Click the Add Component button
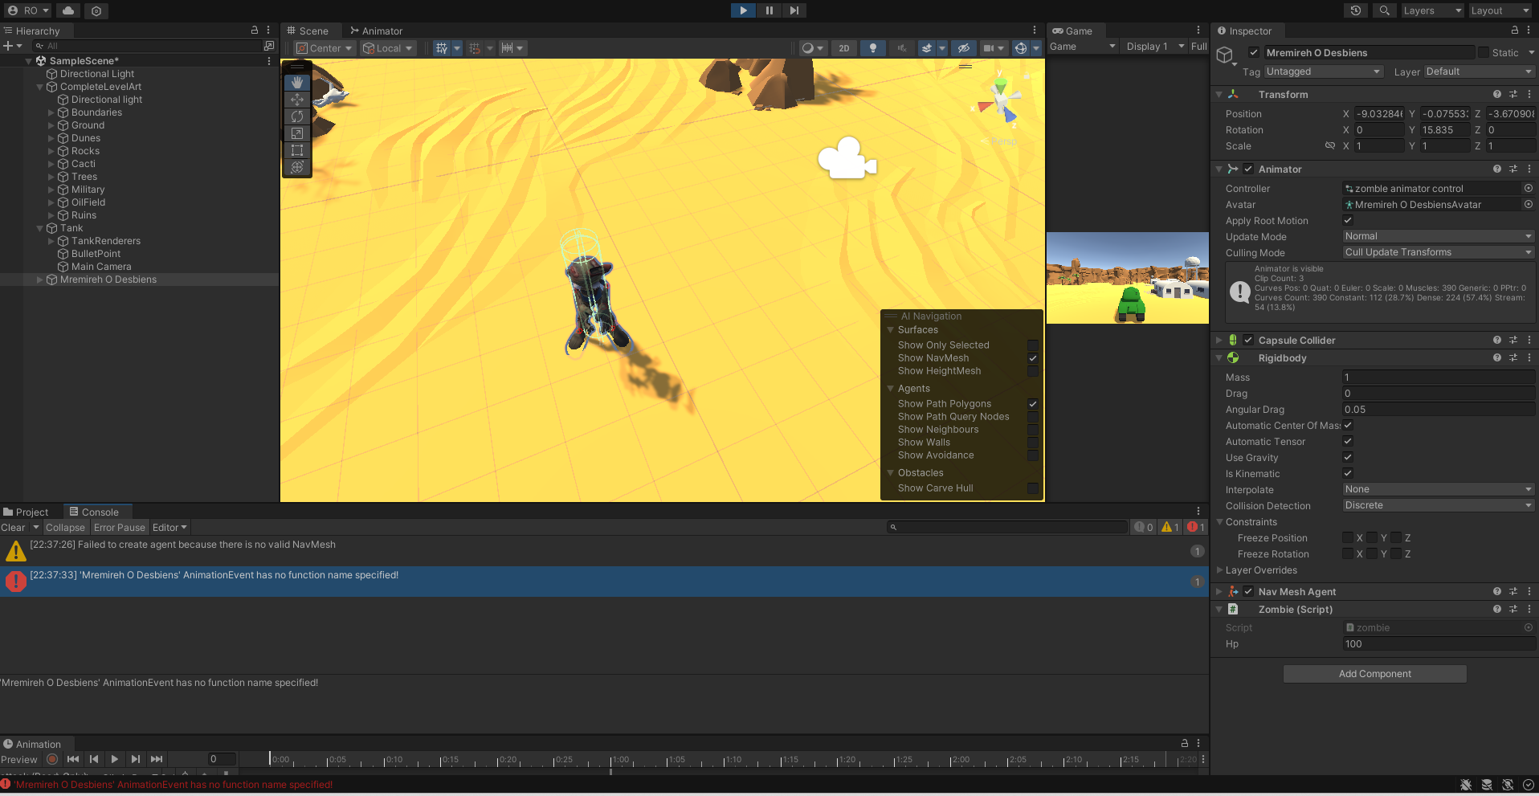Screen dimensions: 1539x796 coord(1375,674)
